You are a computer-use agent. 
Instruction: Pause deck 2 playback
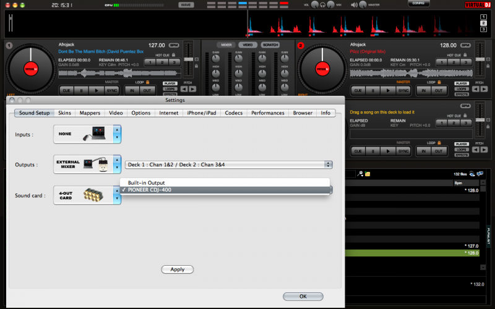(373, 90)
